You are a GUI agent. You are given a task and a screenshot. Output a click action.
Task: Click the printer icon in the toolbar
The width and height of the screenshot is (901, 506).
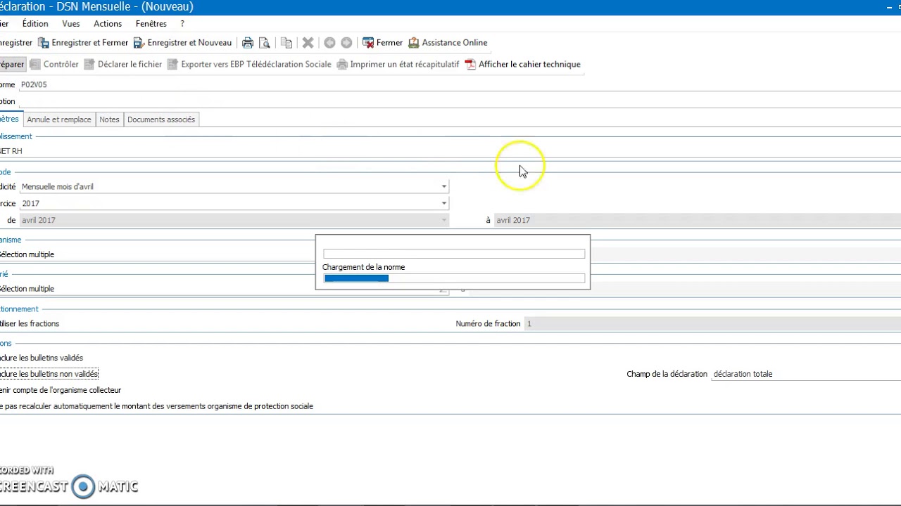248,43
